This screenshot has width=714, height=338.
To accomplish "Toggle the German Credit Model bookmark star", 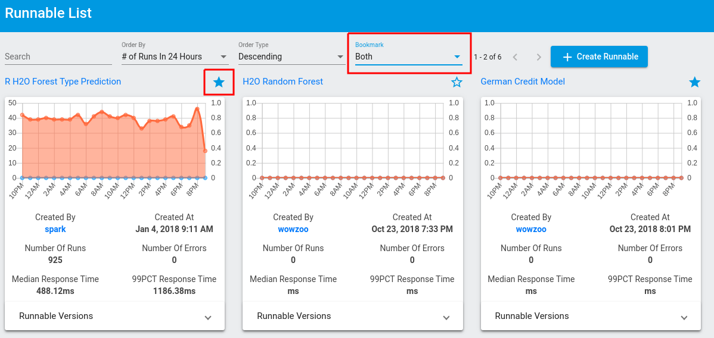I will (694, 82).
